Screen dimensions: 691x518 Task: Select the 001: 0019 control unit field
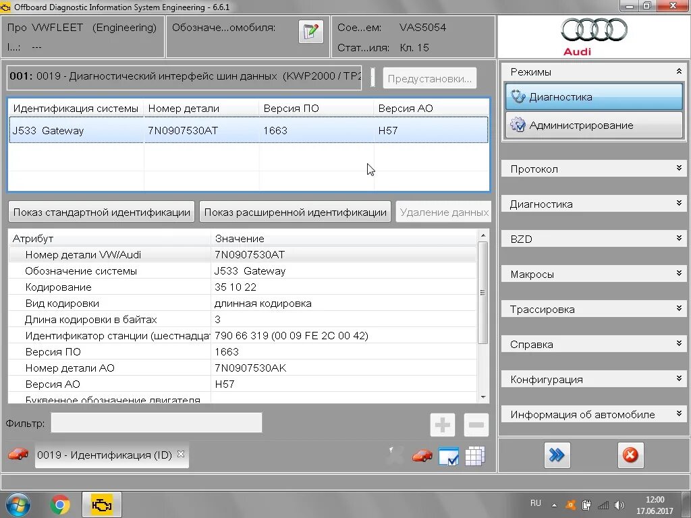click(x=184, y=78)
